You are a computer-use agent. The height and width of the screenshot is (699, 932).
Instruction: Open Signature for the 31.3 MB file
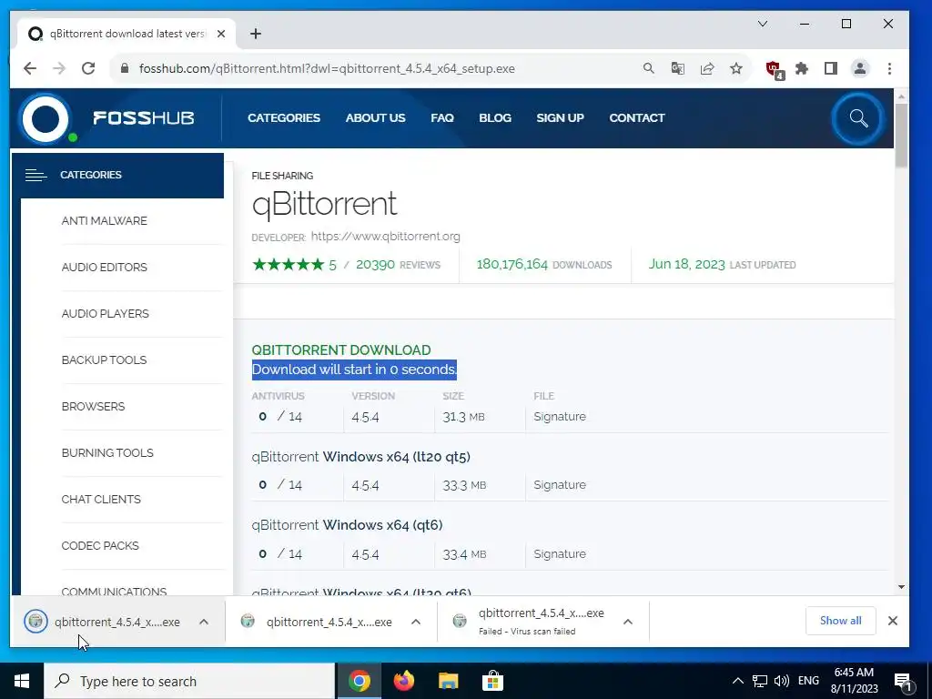[560, 416]
